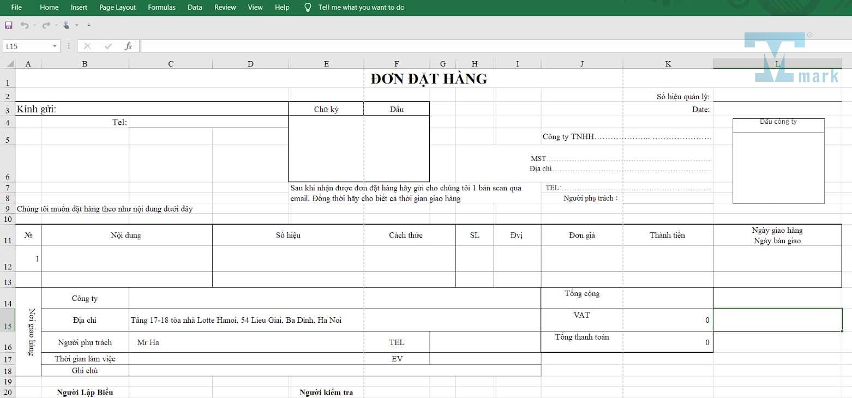Click the lightbulb Tell me icon

click(308, 8)
